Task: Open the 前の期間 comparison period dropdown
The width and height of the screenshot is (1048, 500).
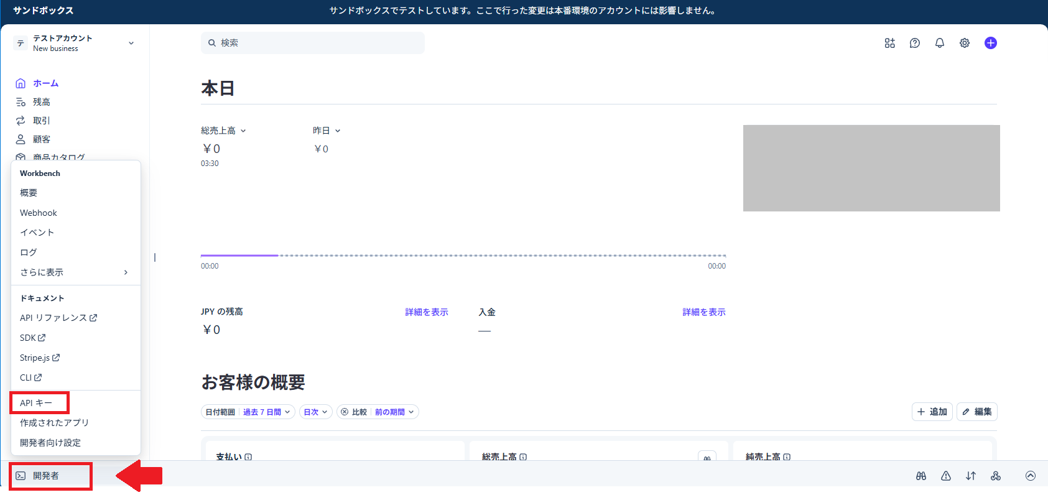Action: (x=394, y=412)
